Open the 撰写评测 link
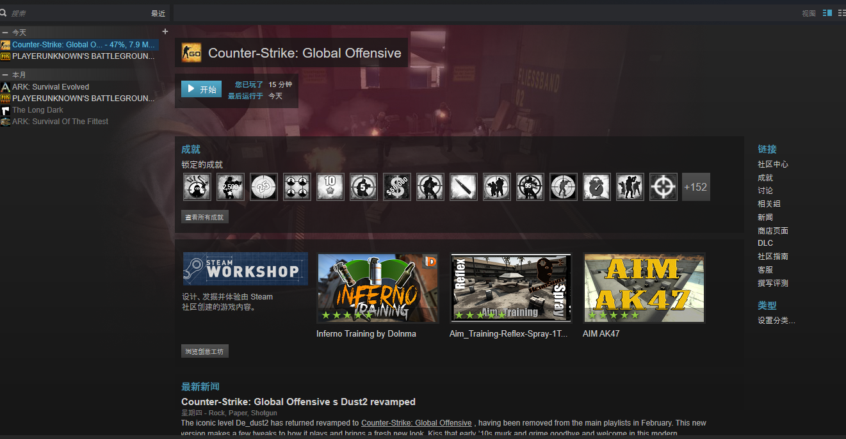 pos(773,283)
